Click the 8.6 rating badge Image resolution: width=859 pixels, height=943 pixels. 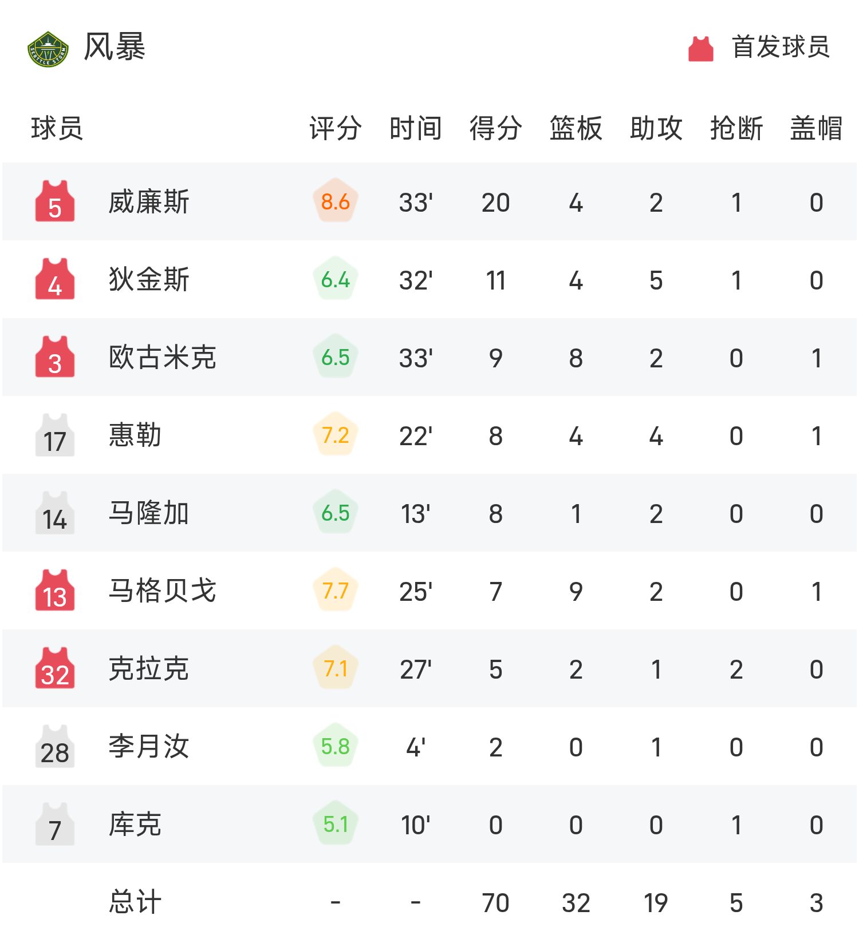click(336, 201)
